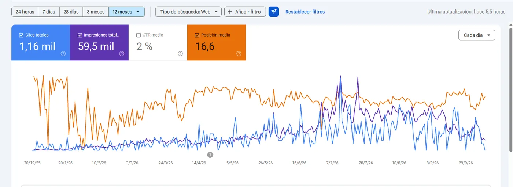Select the 28 días date range

click(71, 12)
